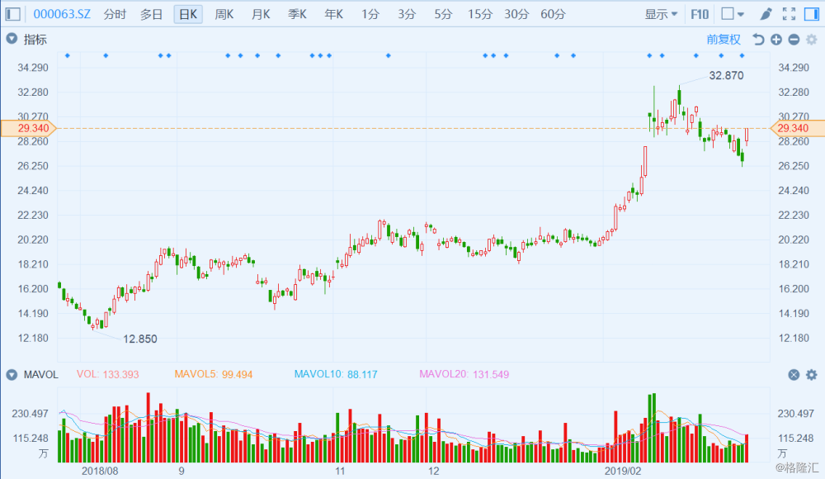This screenshot has width=825, height=479.
Task: Collapse the 指标 indicator section
Action: [x=11, y=39]
